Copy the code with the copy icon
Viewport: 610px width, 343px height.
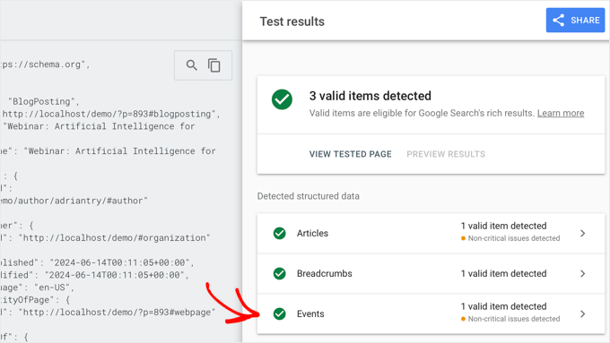[x=214, y=65]
